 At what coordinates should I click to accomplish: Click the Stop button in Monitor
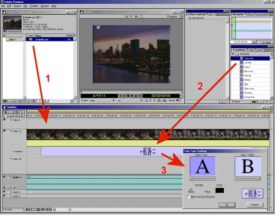click(x=128, y=96)
